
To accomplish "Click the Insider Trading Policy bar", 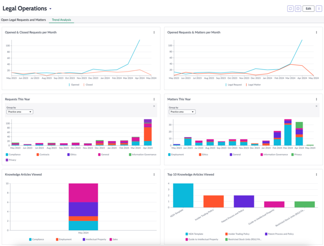I will click(x=213, y=201).
